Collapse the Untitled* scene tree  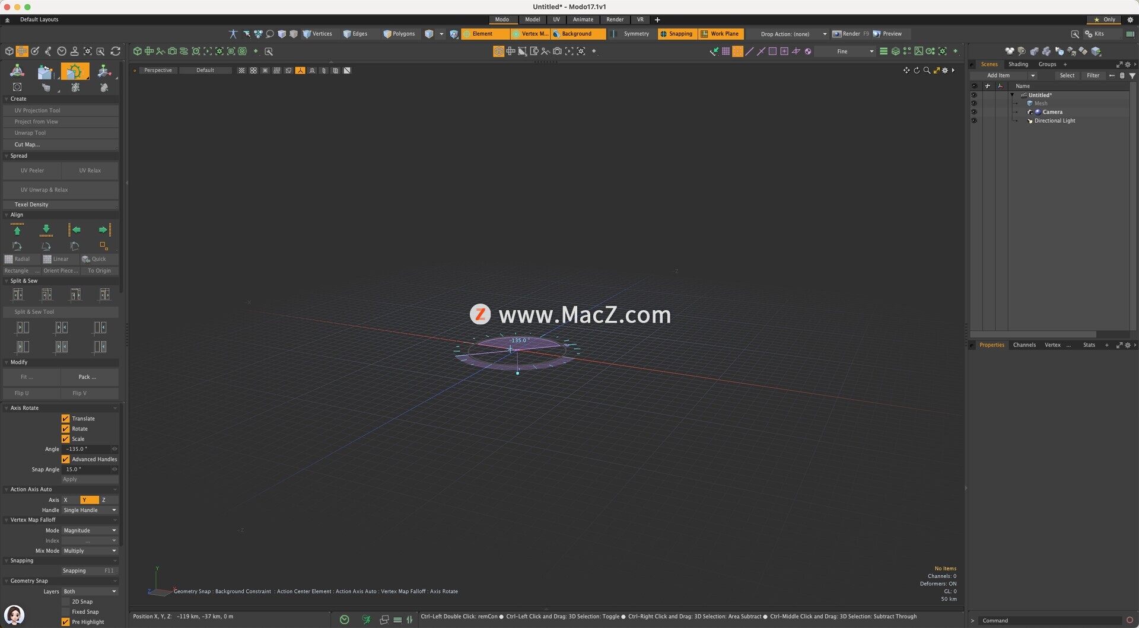pos(1012,95)
